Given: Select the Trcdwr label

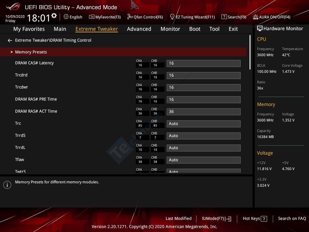Looking at the screenshot, I should click(21, 87).
